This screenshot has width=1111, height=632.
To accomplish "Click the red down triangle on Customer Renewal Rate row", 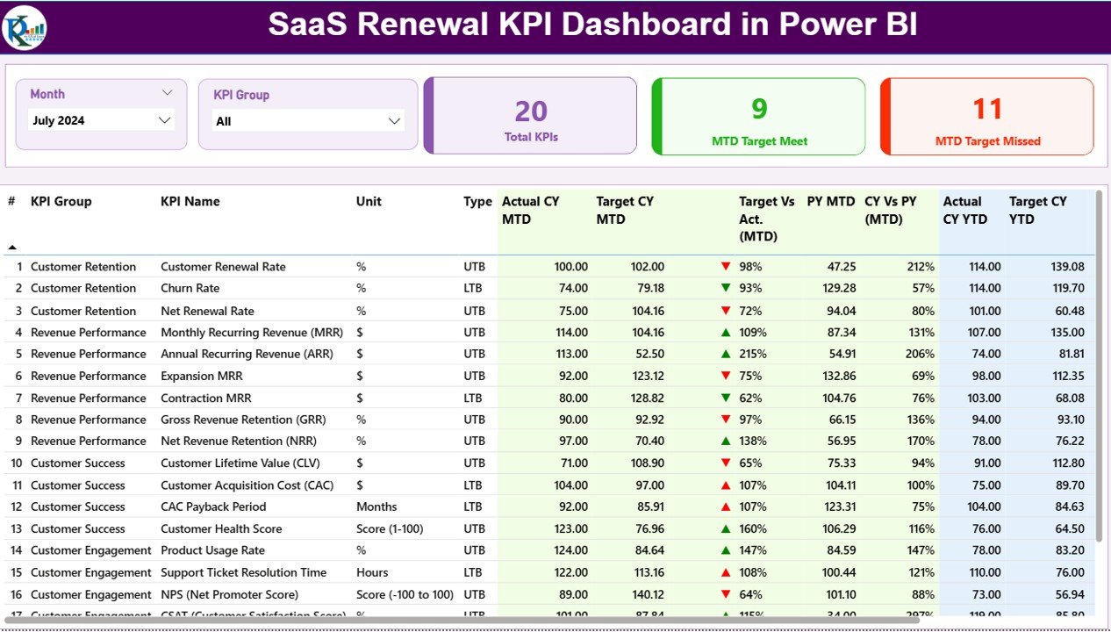I will point(725,266).
